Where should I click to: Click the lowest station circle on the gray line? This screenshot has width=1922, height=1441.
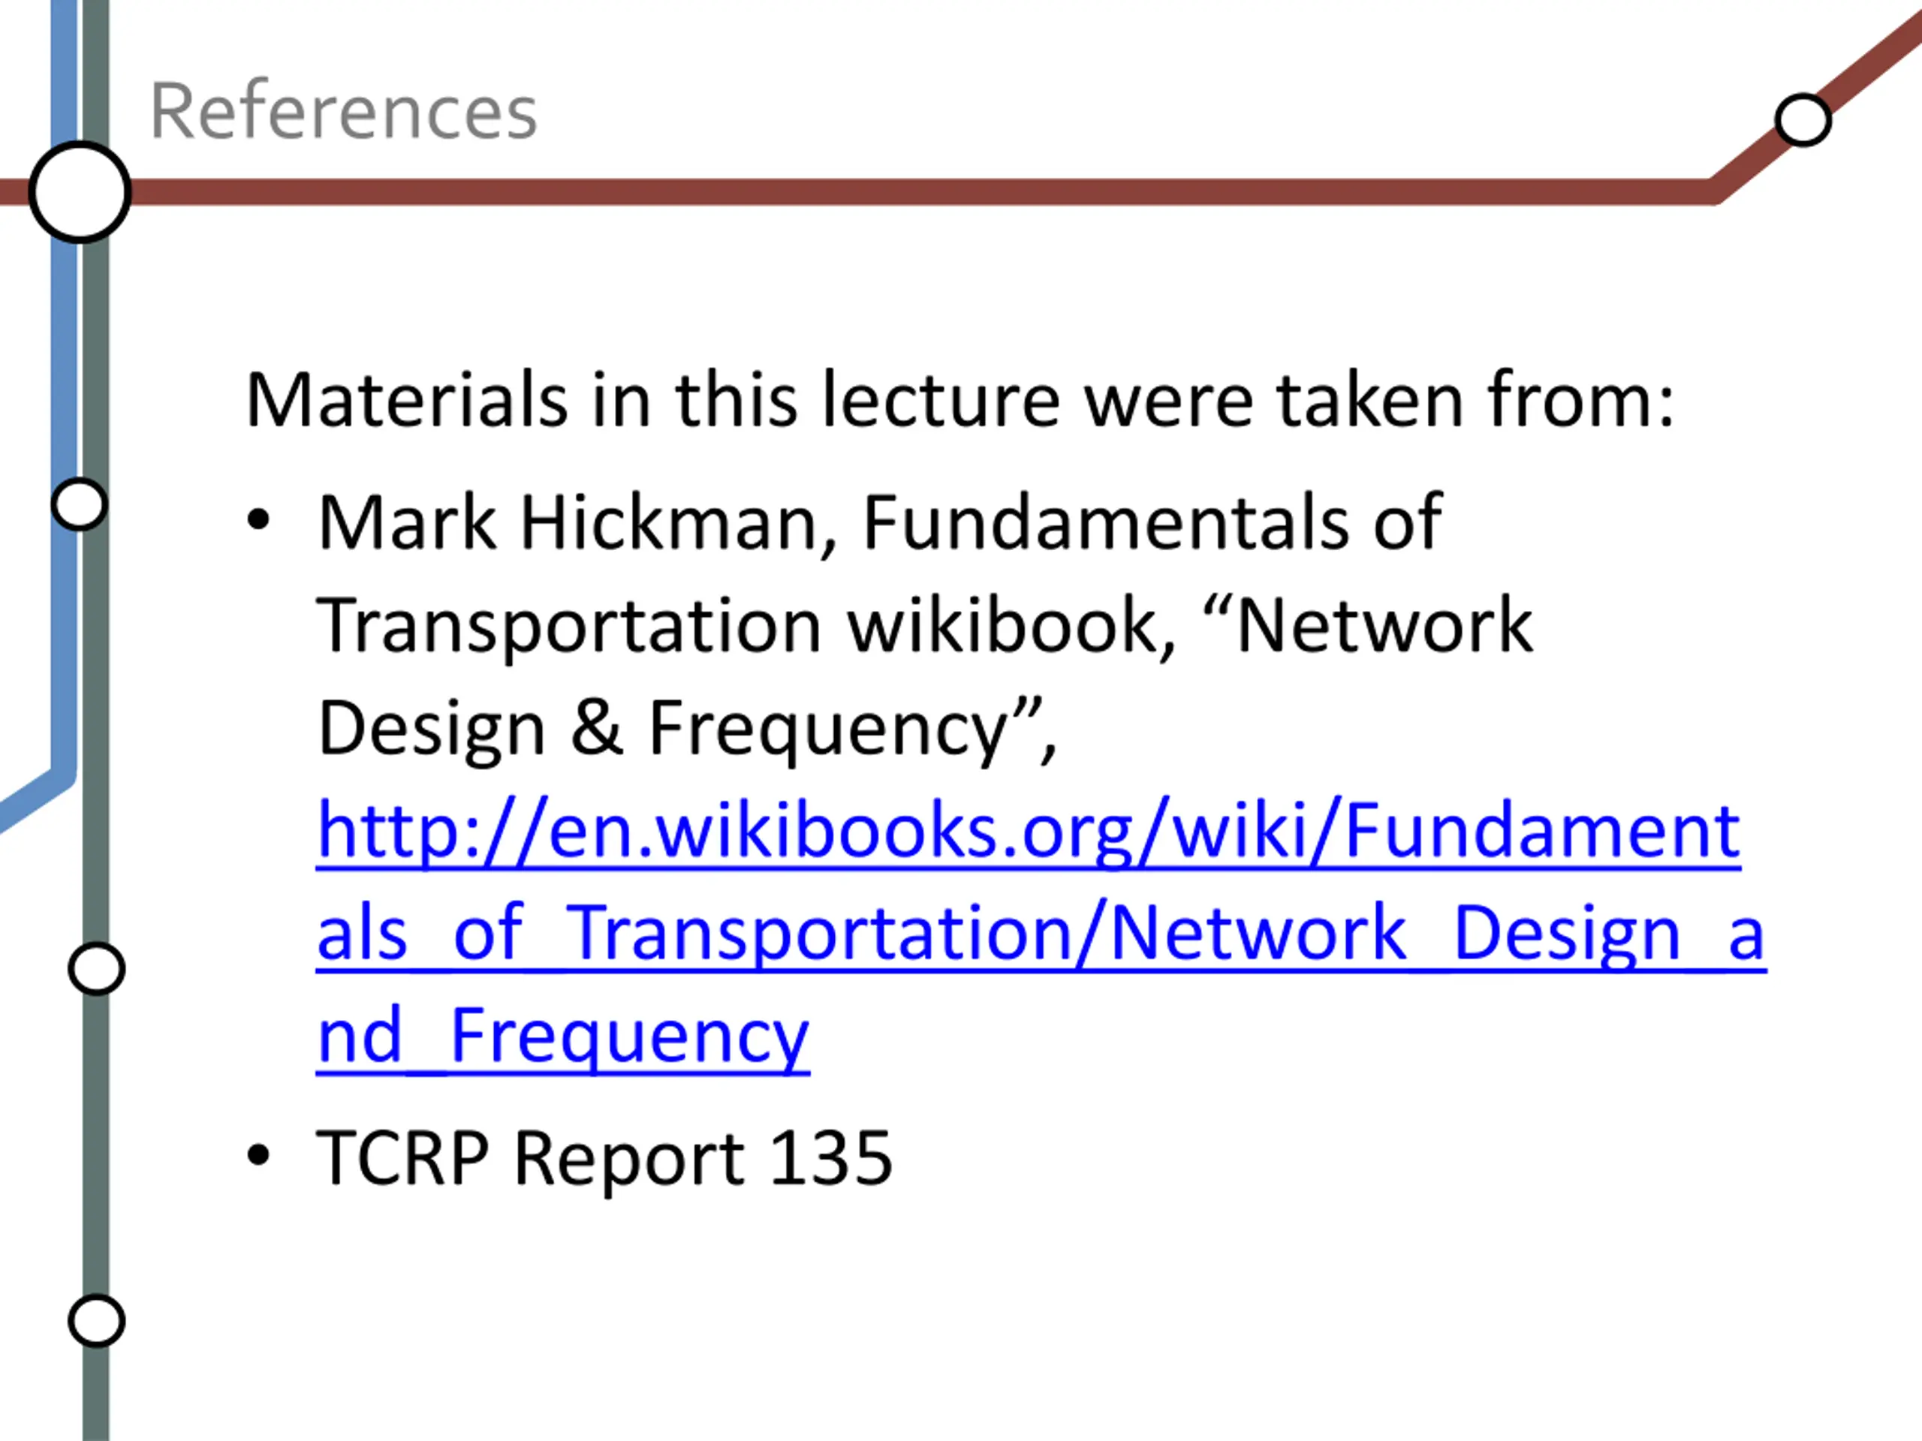[x=96, y=1321]
